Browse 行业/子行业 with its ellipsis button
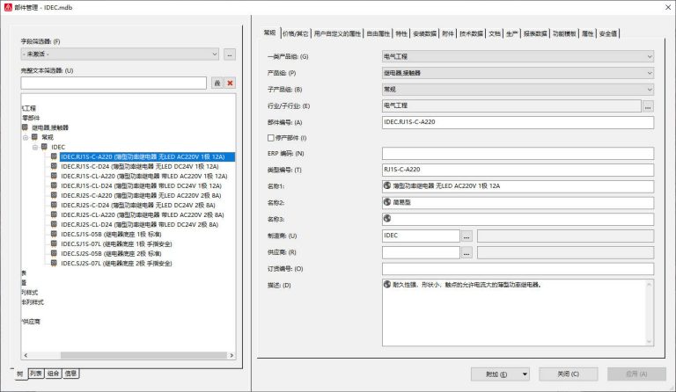The width and height of the screenshot is (676, 392). coord(648,105)
